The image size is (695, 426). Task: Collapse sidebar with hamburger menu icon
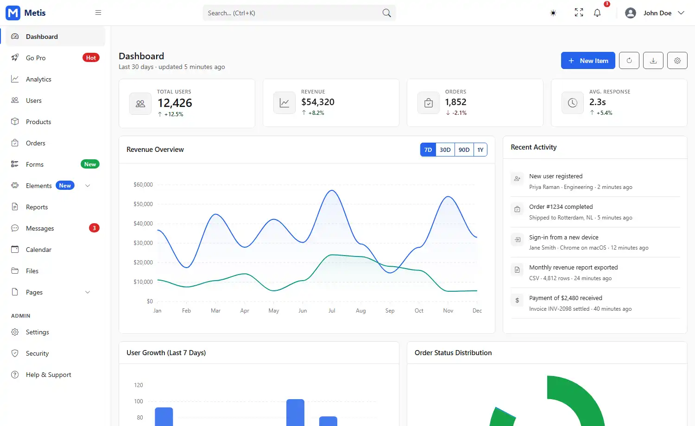tap(98, 13)
